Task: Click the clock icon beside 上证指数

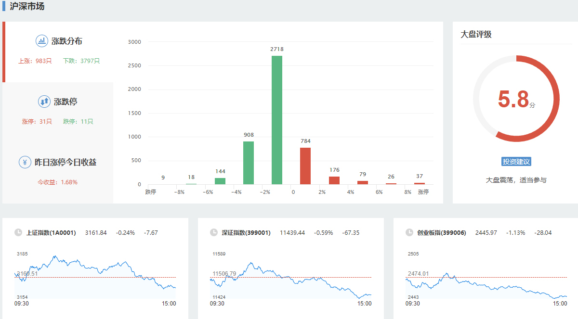Action: click(x=18, y=233)
